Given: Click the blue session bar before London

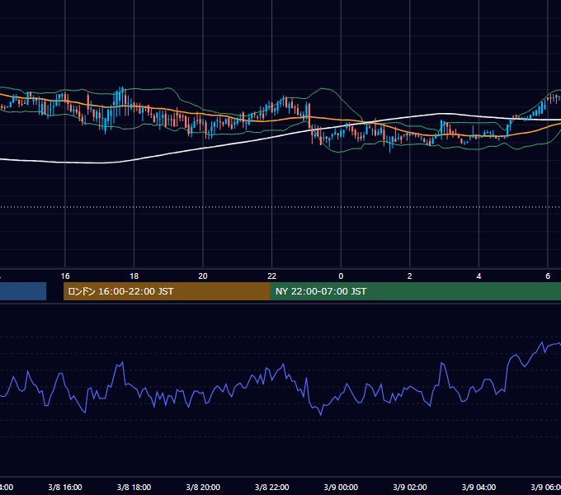Looking at the screenshot, I should pos(23,291).
